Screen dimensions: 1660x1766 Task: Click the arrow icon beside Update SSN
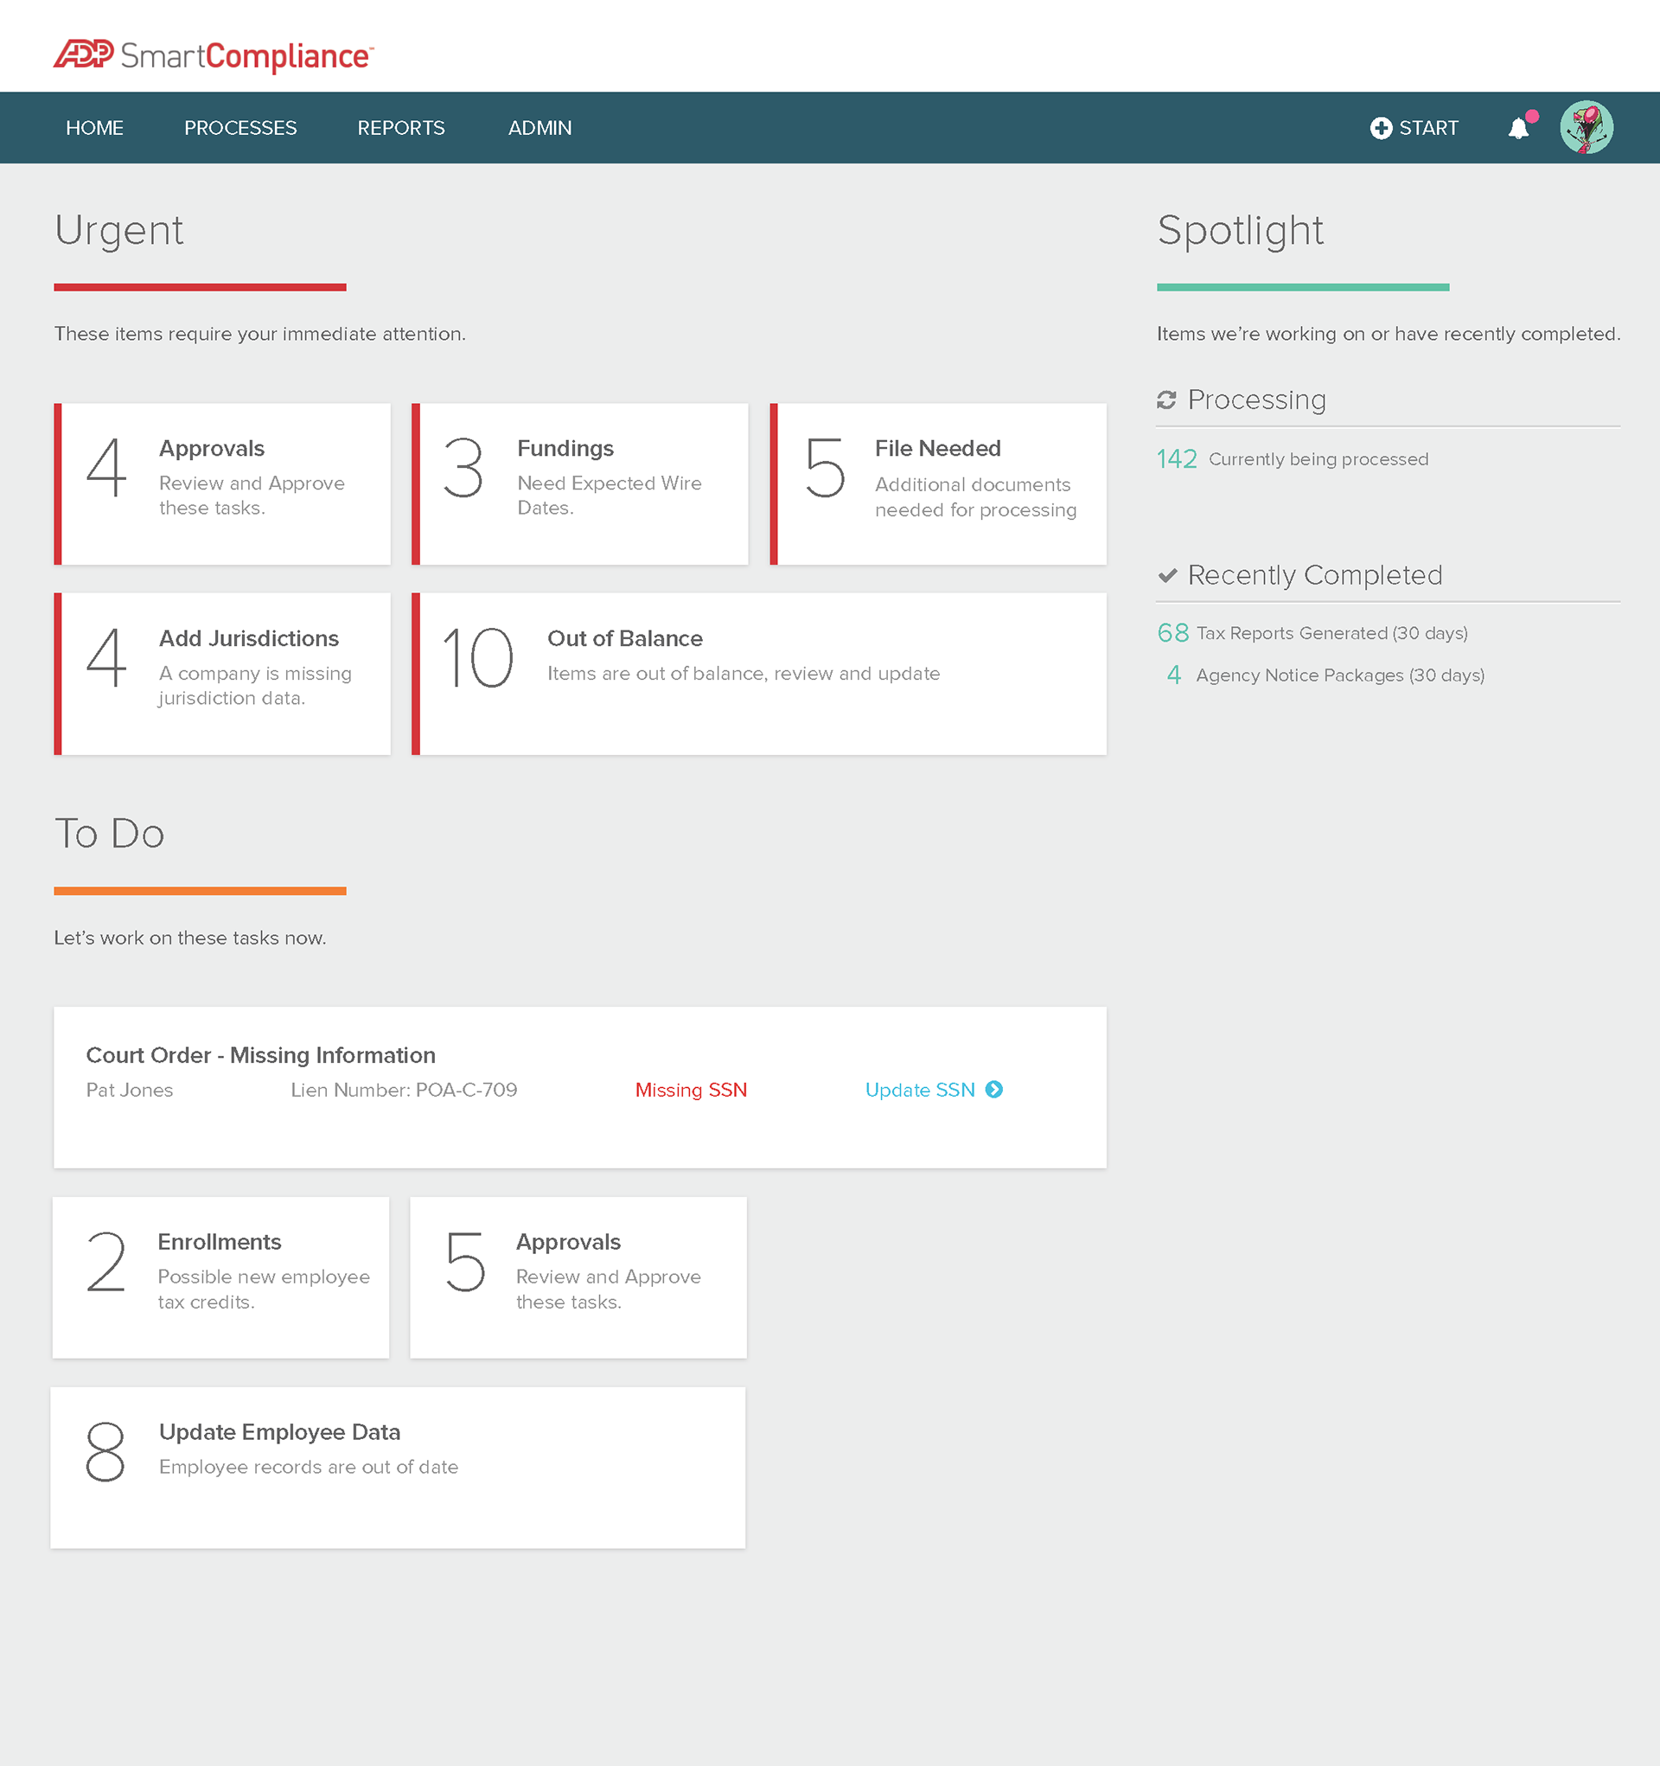tap(994, 1089)
